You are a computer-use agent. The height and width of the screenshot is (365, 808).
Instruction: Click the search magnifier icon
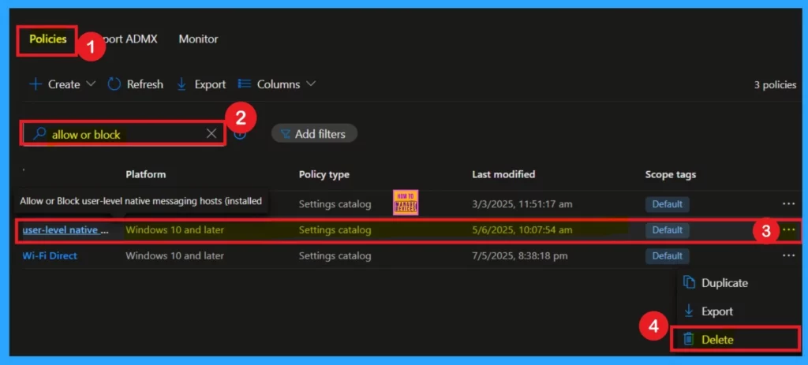pyautogui.click(x=39, y=134)
